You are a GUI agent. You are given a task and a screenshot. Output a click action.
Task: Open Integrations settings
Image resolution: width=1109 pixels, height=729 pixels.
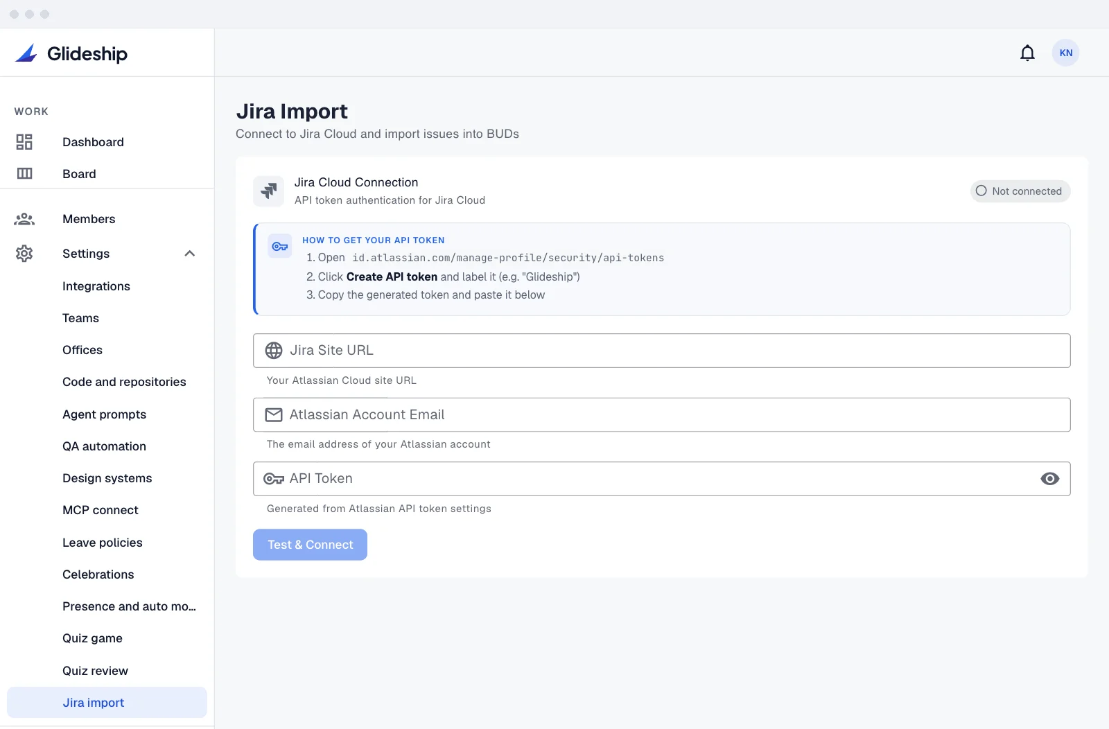(x=96, y=286)
